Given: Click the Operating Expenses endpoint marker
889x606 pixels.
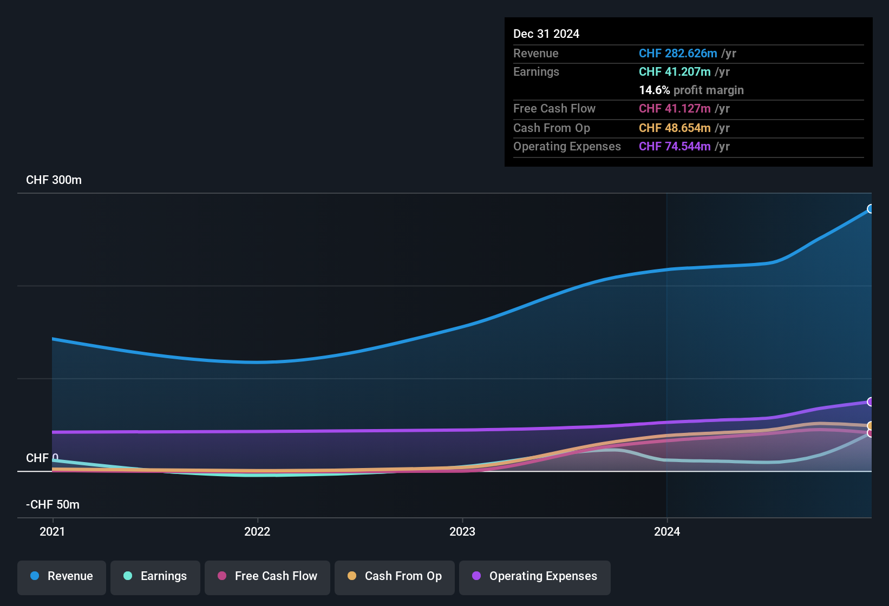Looking at the screenshot, I should pyautogui.click(x=871, y=401).
